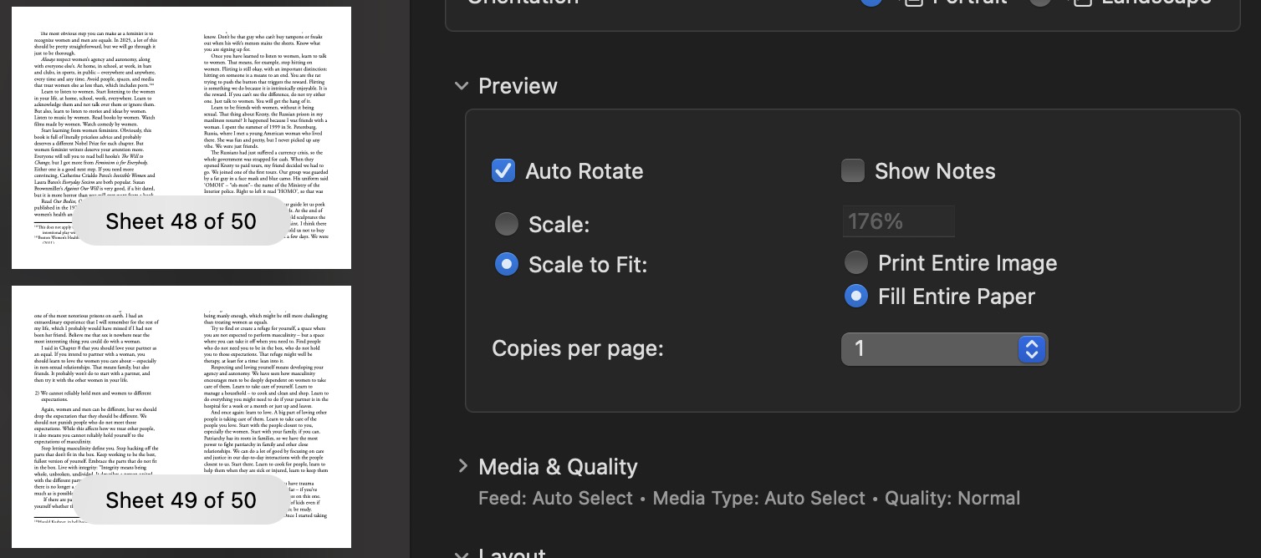Click the Scale percentage field showing 176%

(898, 221)
